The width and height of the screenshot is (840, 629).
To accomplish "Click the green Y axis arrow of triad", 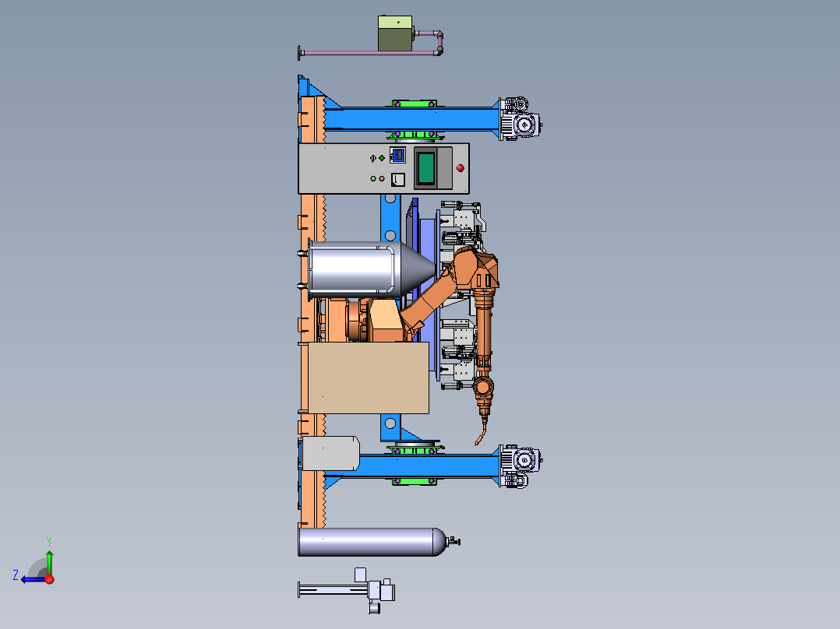I will click(49, 561).
